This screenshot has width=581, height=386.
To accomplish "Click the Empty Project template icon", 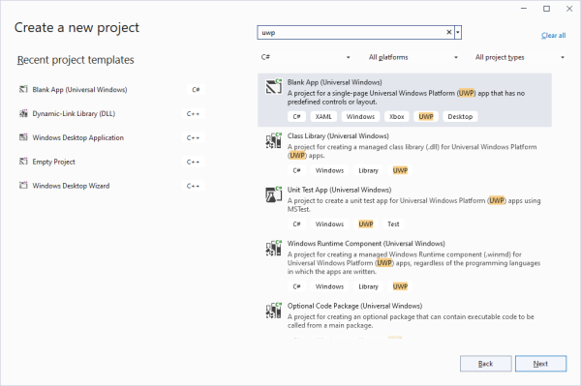I will click(23, 162).
